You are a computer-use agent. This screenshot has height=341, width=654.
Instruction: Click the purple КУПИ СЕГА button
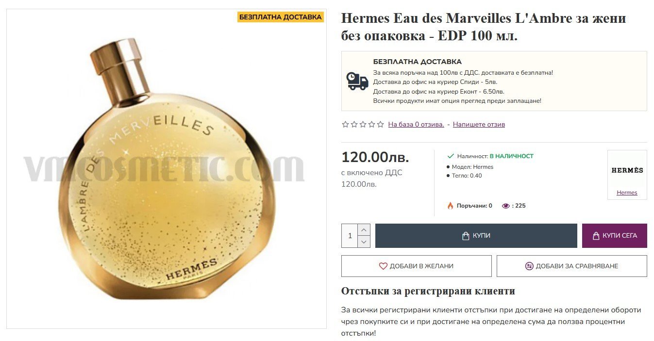pyautogui.click(x=615, y=236)
